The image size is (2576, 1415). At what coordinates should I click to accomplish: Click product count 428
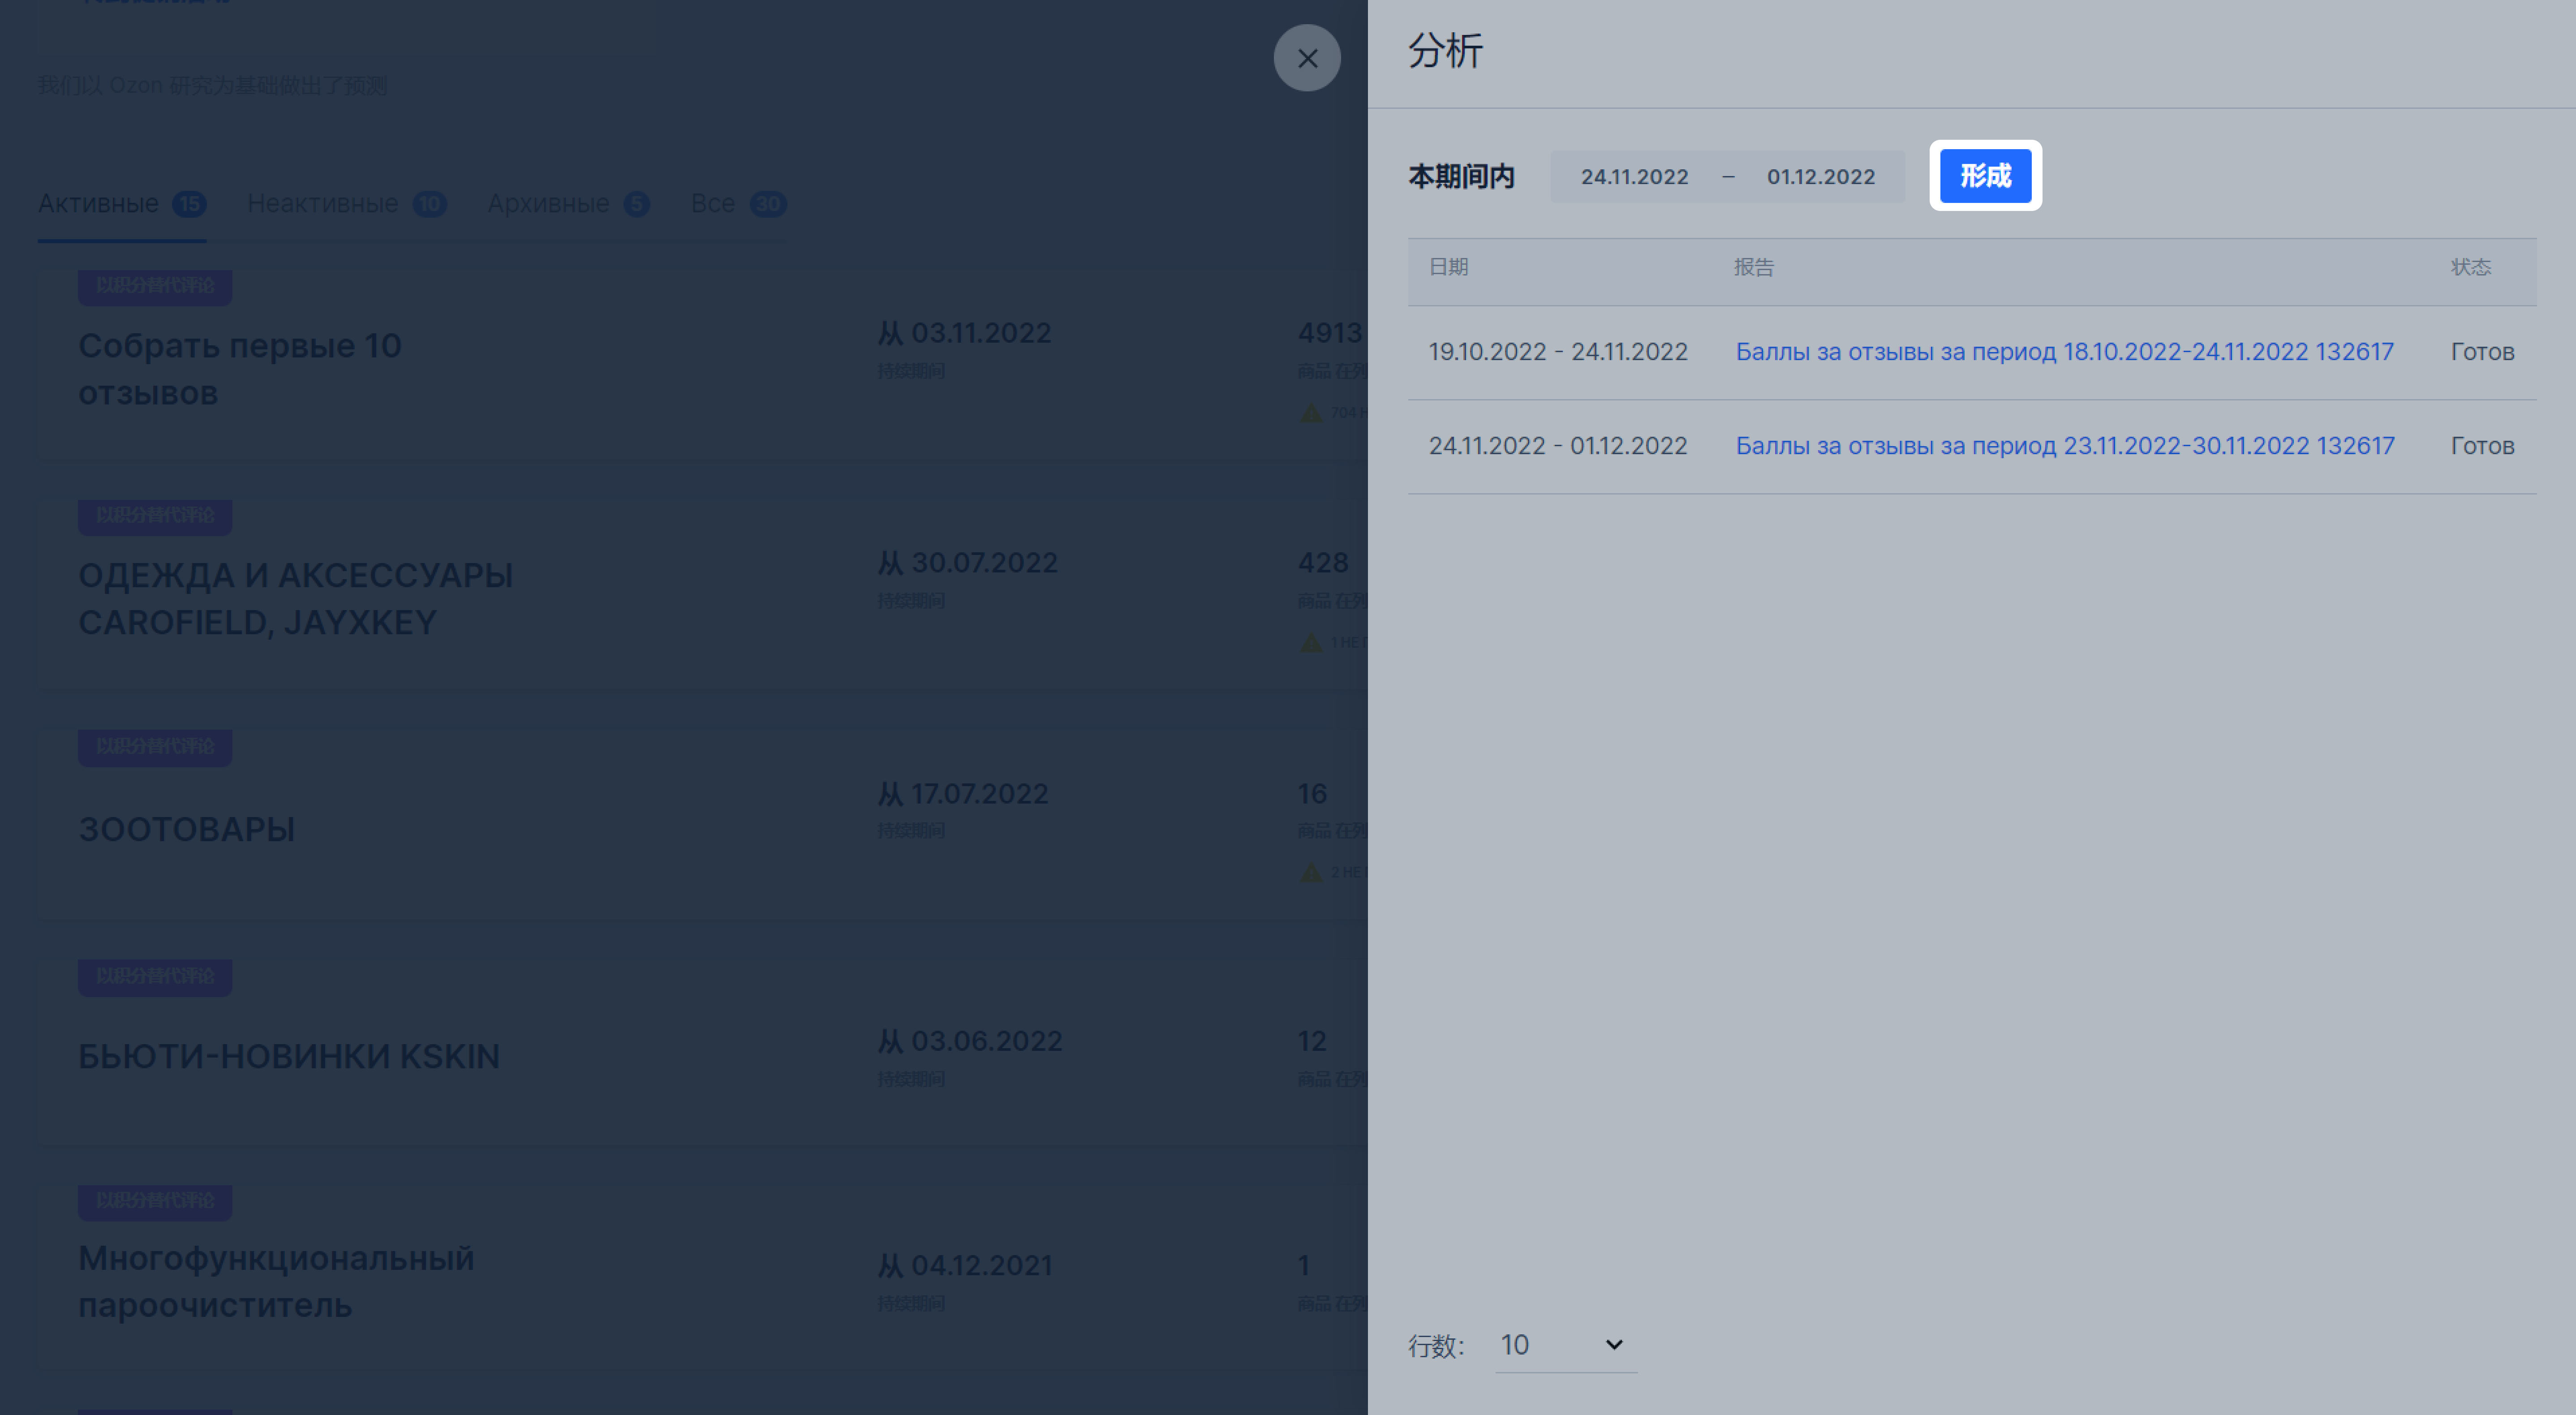point(1323,563)
